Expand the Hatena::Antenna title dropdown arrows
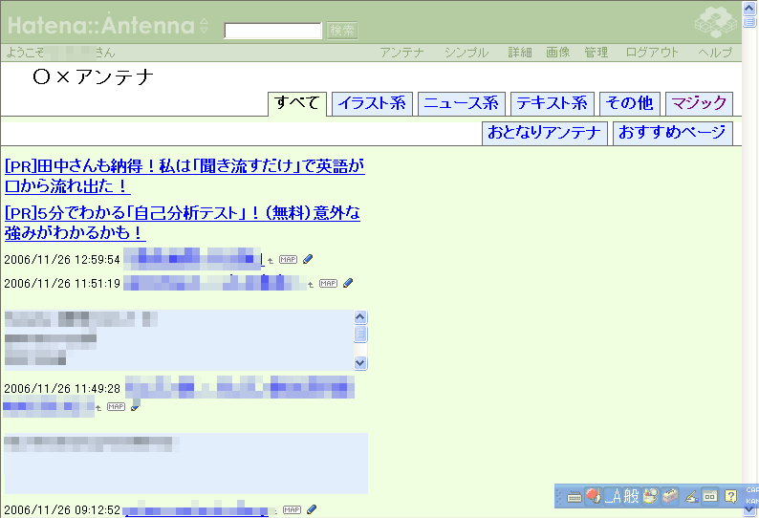This screenshot has height=518, width=759. (204, 26)
